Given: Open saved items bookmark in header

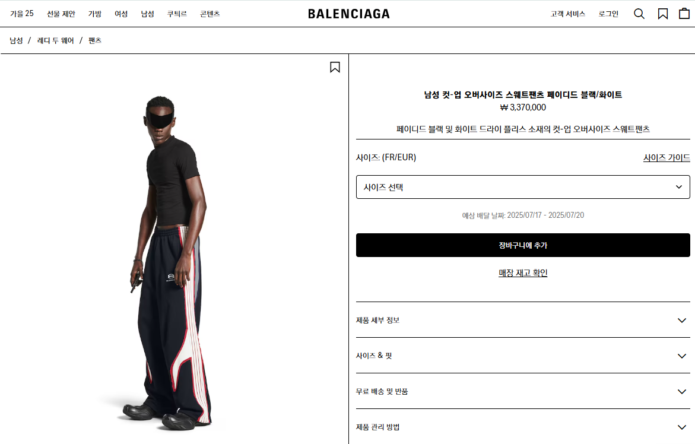Looking at the screenshot, I should (662, 14).
